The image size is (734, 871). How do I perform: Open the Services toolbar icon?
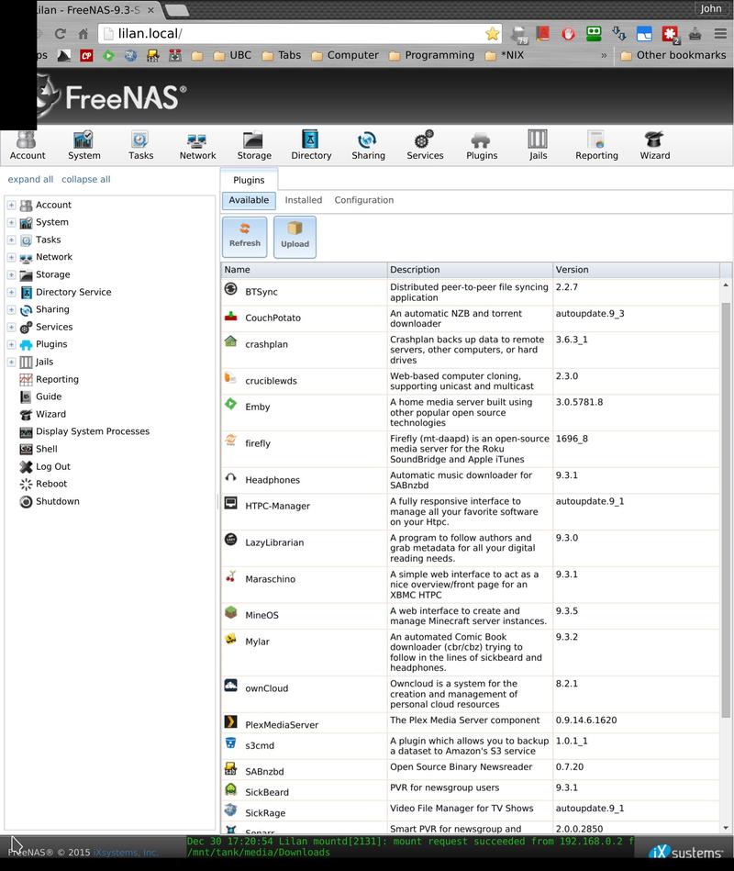point(425,145)
